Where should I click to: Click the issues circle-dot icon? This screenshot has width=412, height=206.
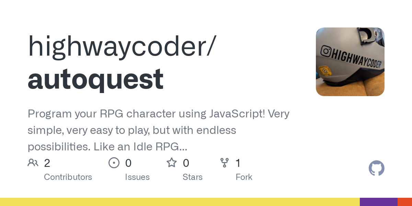point(114,163)
